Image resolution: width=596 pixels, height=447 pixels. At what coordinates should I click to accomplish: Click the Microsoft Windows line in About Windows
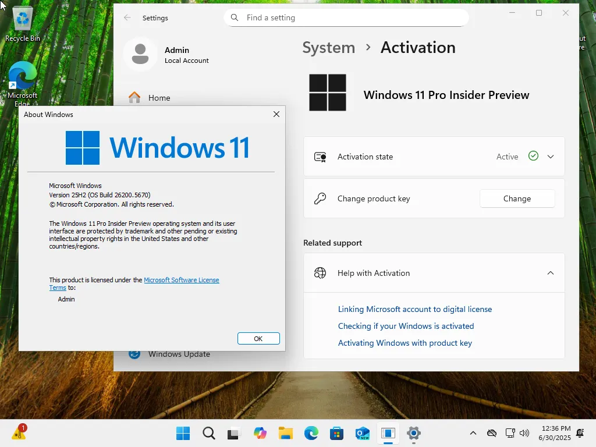75,186
